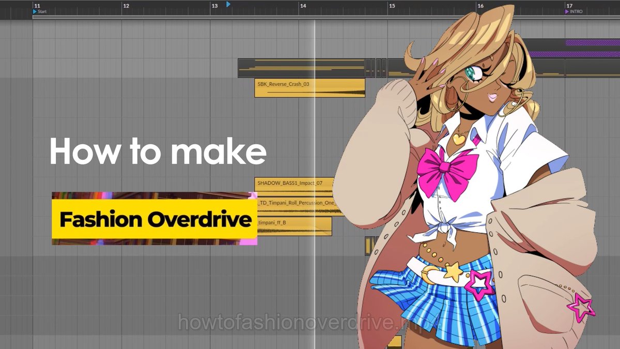Click bar 12 in the ruler
Image resolution: width=620 pixels, height=349 pixels.
pos(126,6)
